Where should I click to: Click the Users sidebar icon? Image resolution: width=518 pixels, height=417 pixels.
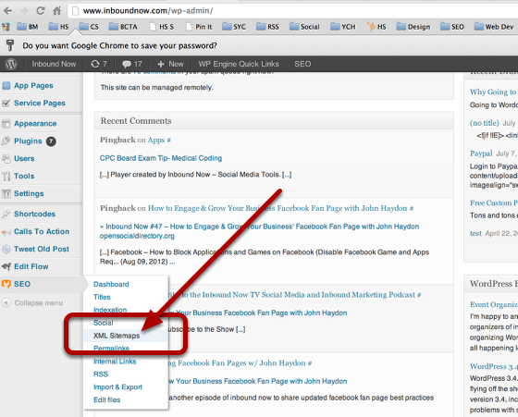(6, 159)
